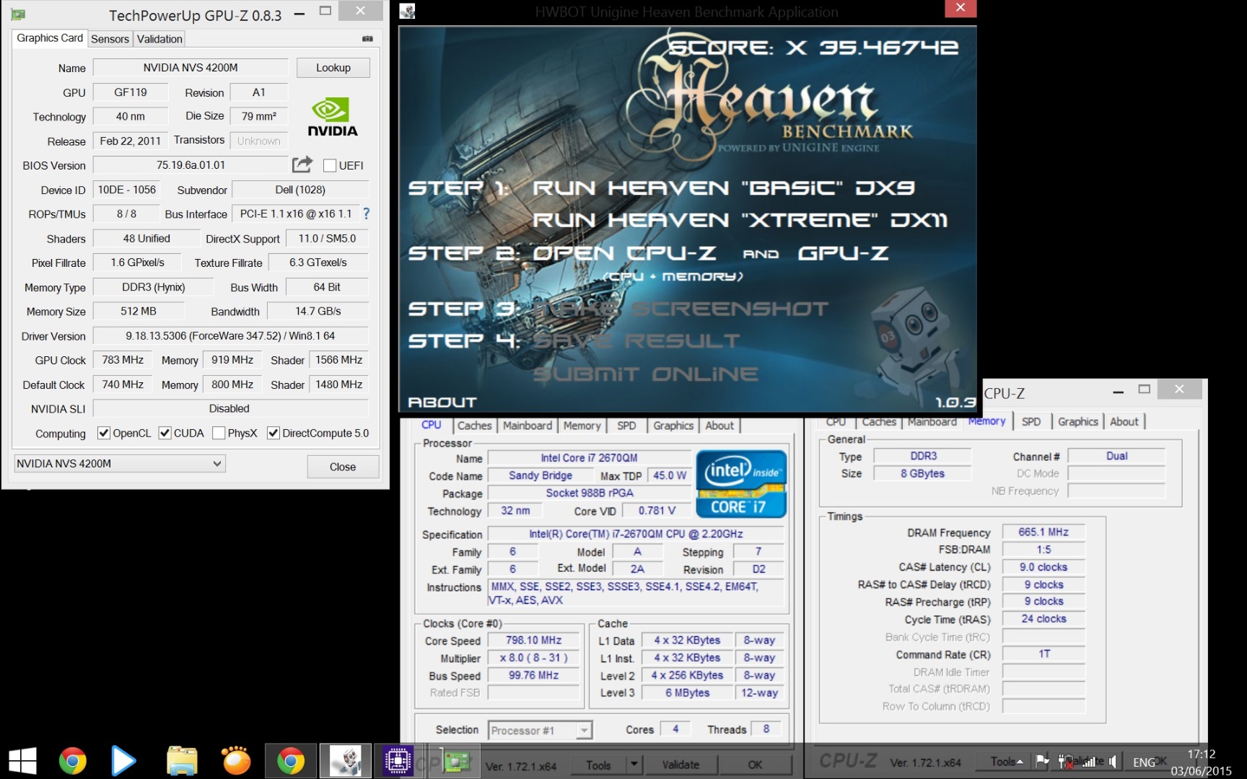1247x779 pixels.
Task: Open the Processor #1 selection dropdown
Action: 541,731
